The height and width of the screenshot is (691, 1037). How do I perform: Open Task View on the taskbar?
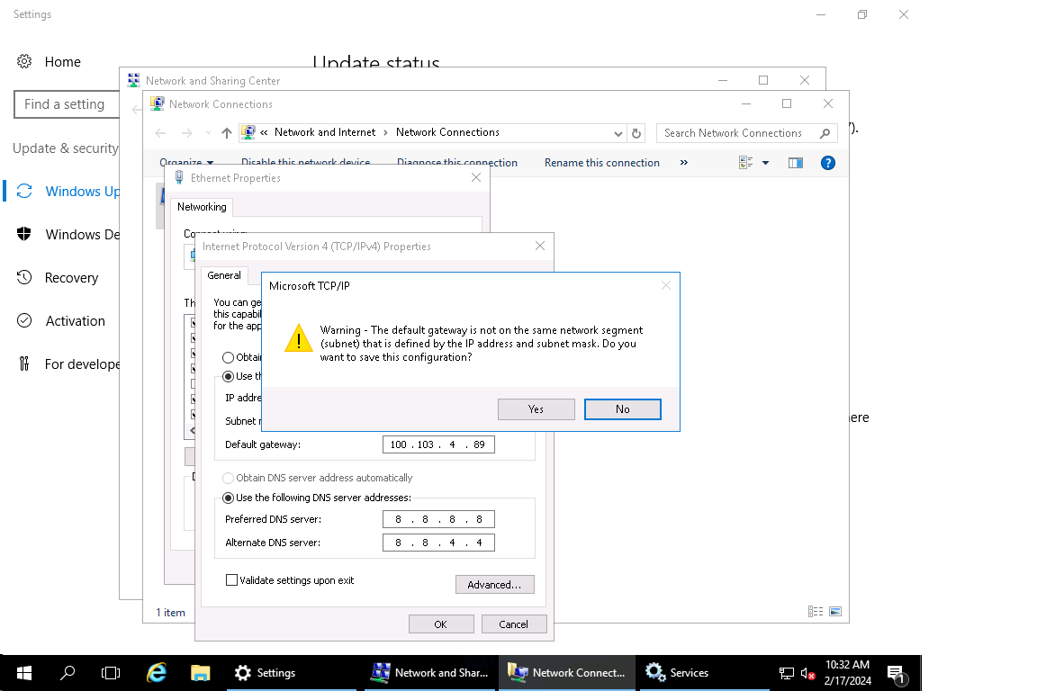(x=111, y=673)
